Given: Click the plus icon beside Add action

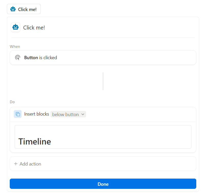Looking at the screenshot, I should (x=15, y=164).
